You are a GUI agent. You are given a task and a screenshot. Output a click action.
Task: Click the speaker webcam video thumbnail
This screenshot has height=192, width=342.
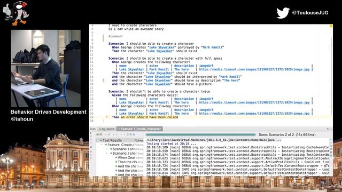click(46, 68)
